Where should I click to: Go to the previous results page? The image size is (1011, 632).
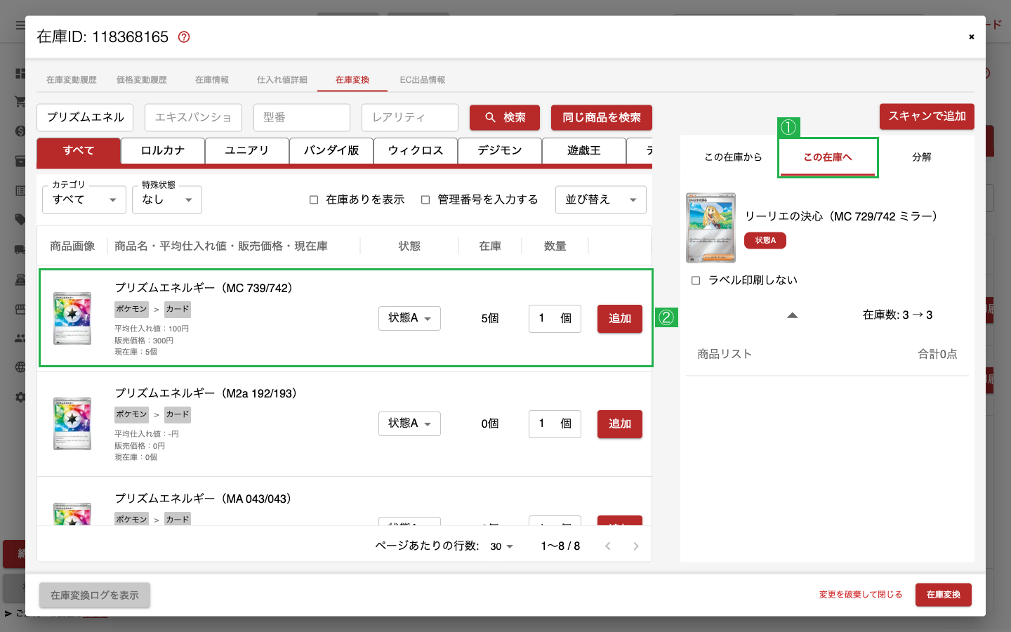tap(608, 546)
